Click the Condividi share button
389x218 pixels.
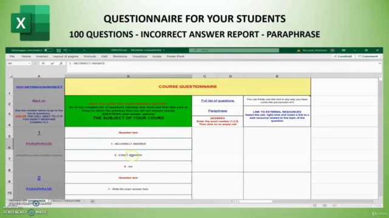point(343,56)
